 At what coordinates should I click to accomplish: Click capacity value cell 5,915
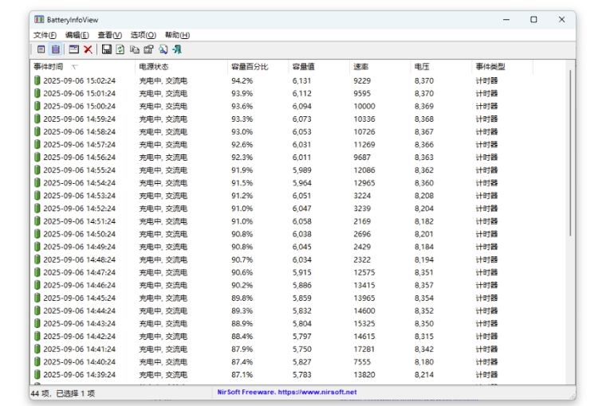(x=302, y=272)
